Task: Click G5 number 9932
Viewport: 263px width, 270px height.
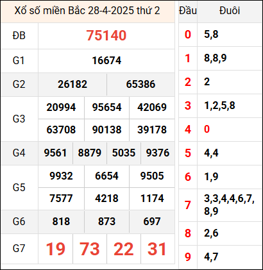Action: click(61, 176)
